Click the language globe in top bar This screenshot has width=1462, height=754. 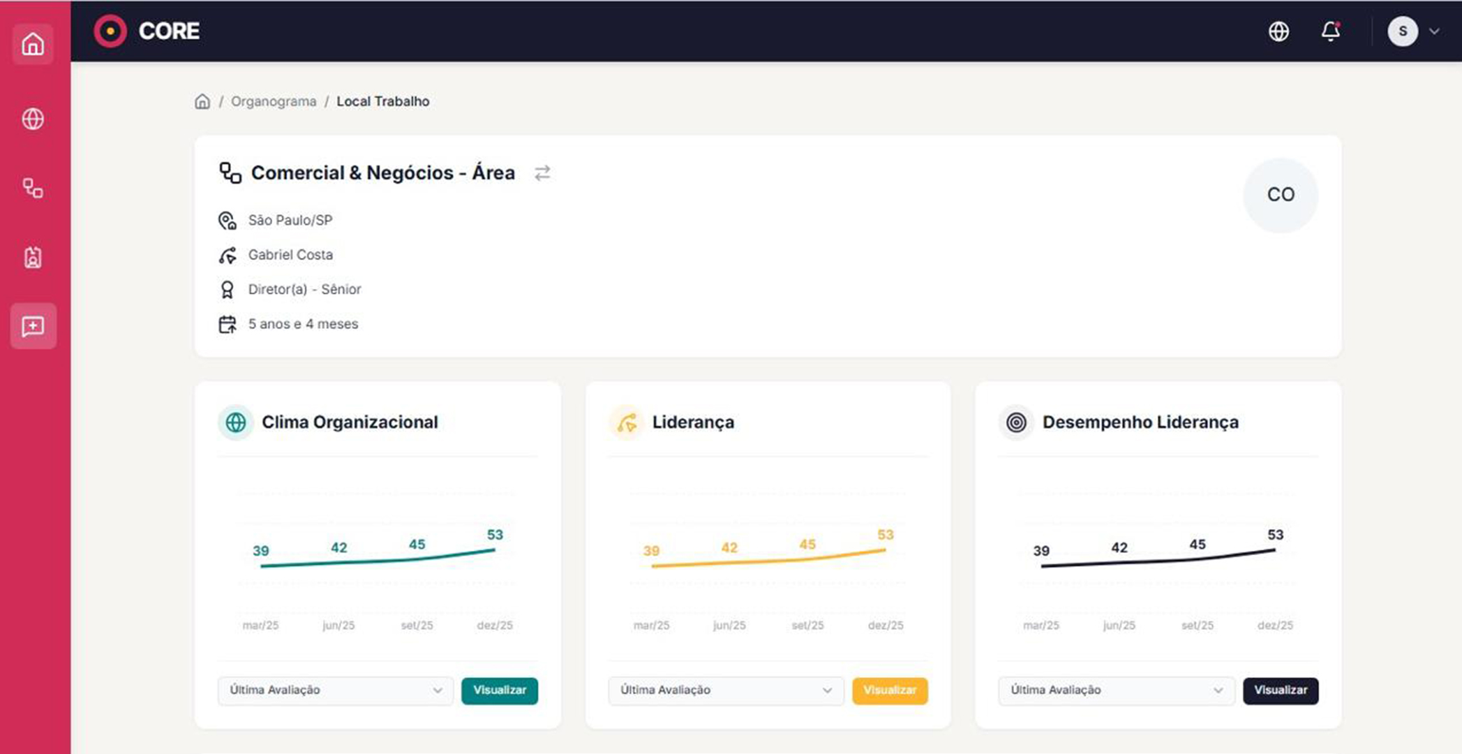[x=1278, y=31]
